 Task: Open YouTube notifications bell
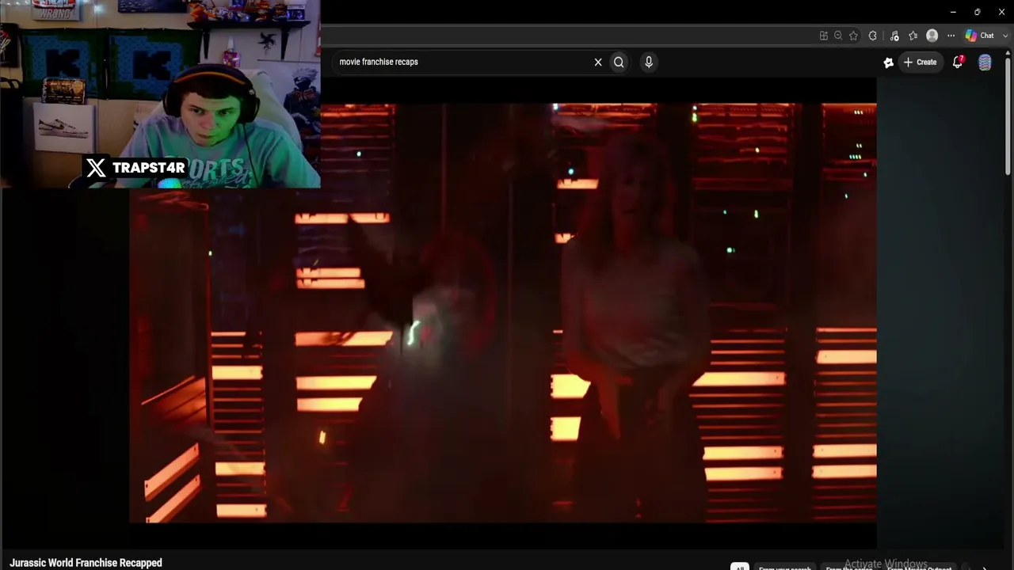click(x=958, y=62)
